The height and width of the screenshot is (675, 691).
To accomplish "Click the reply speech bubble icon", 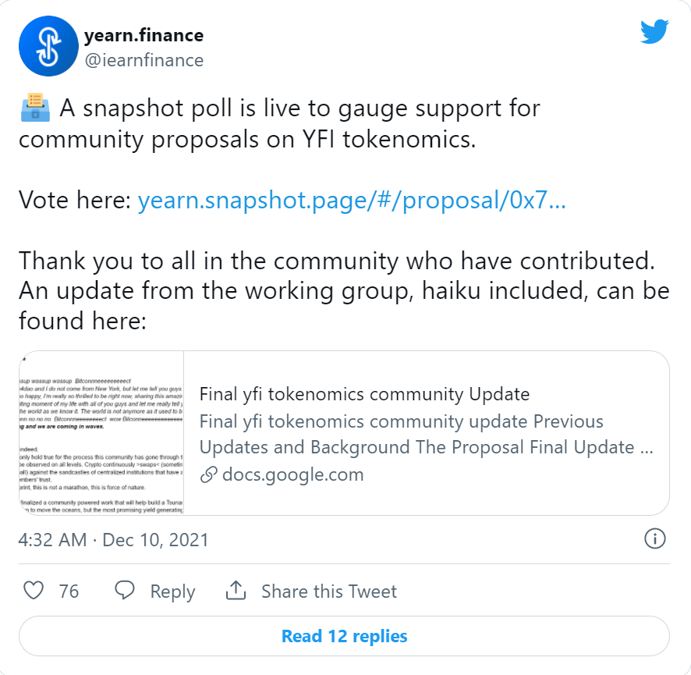I will [x=125, y=591].
